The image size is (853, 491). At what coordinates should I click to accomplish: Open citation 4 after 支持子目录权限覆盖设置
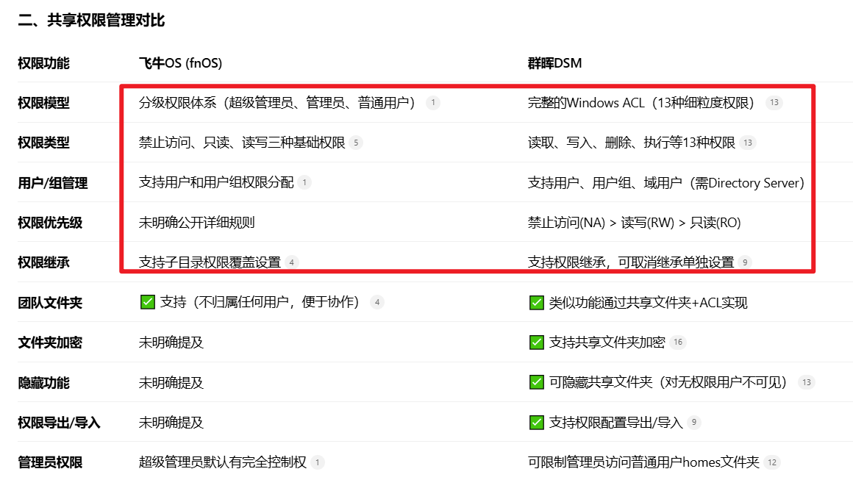click(292, 262)
